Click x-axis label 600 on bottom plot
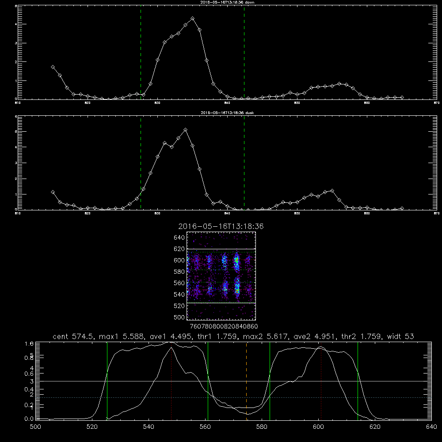Viewport: 442px width, 442px height. coord(319,427)
